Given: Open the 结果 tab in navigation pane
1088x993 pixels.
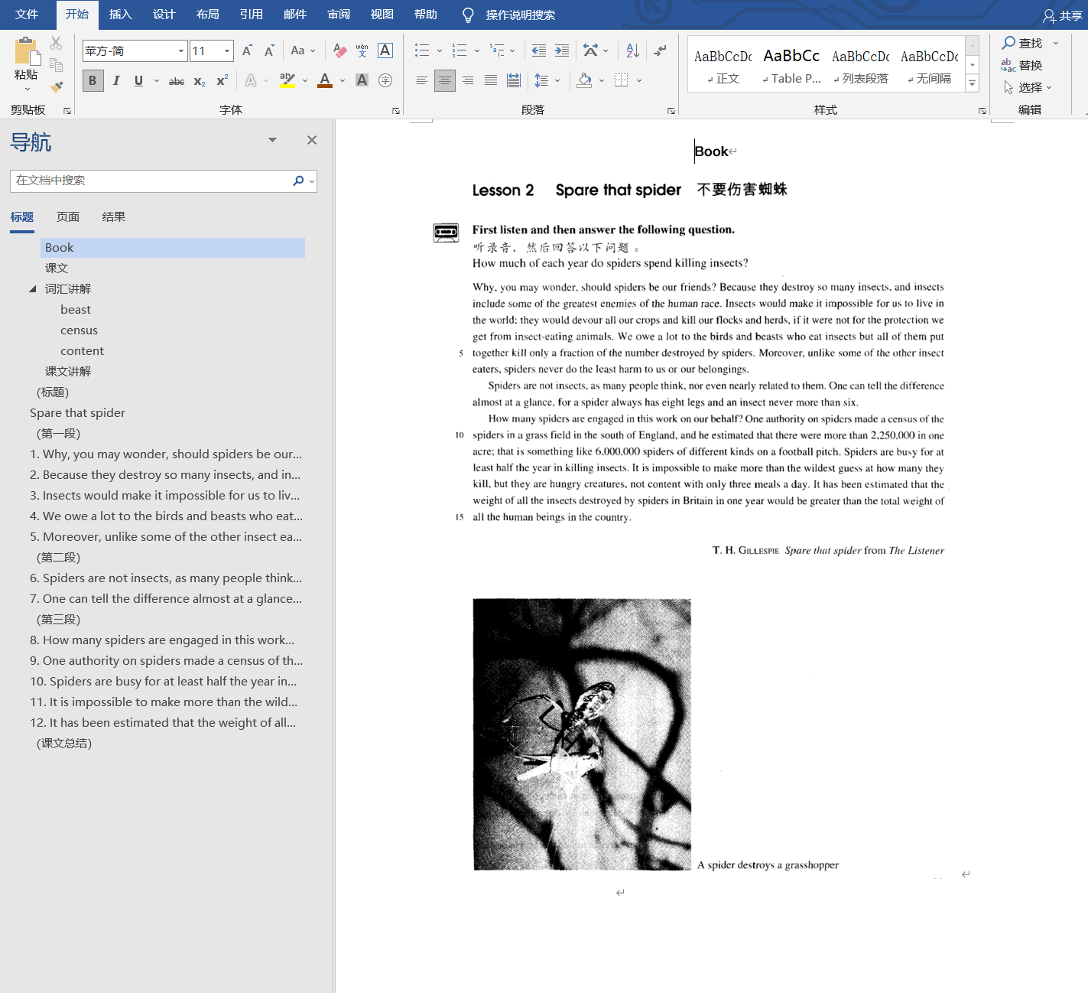Looking at the screenshot, I should [x=114, y=217].
